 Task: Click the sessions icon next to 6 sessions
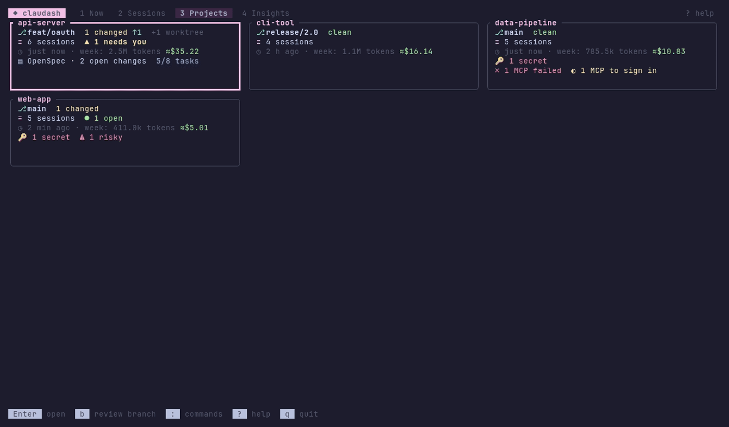click(x=20, y=42)
